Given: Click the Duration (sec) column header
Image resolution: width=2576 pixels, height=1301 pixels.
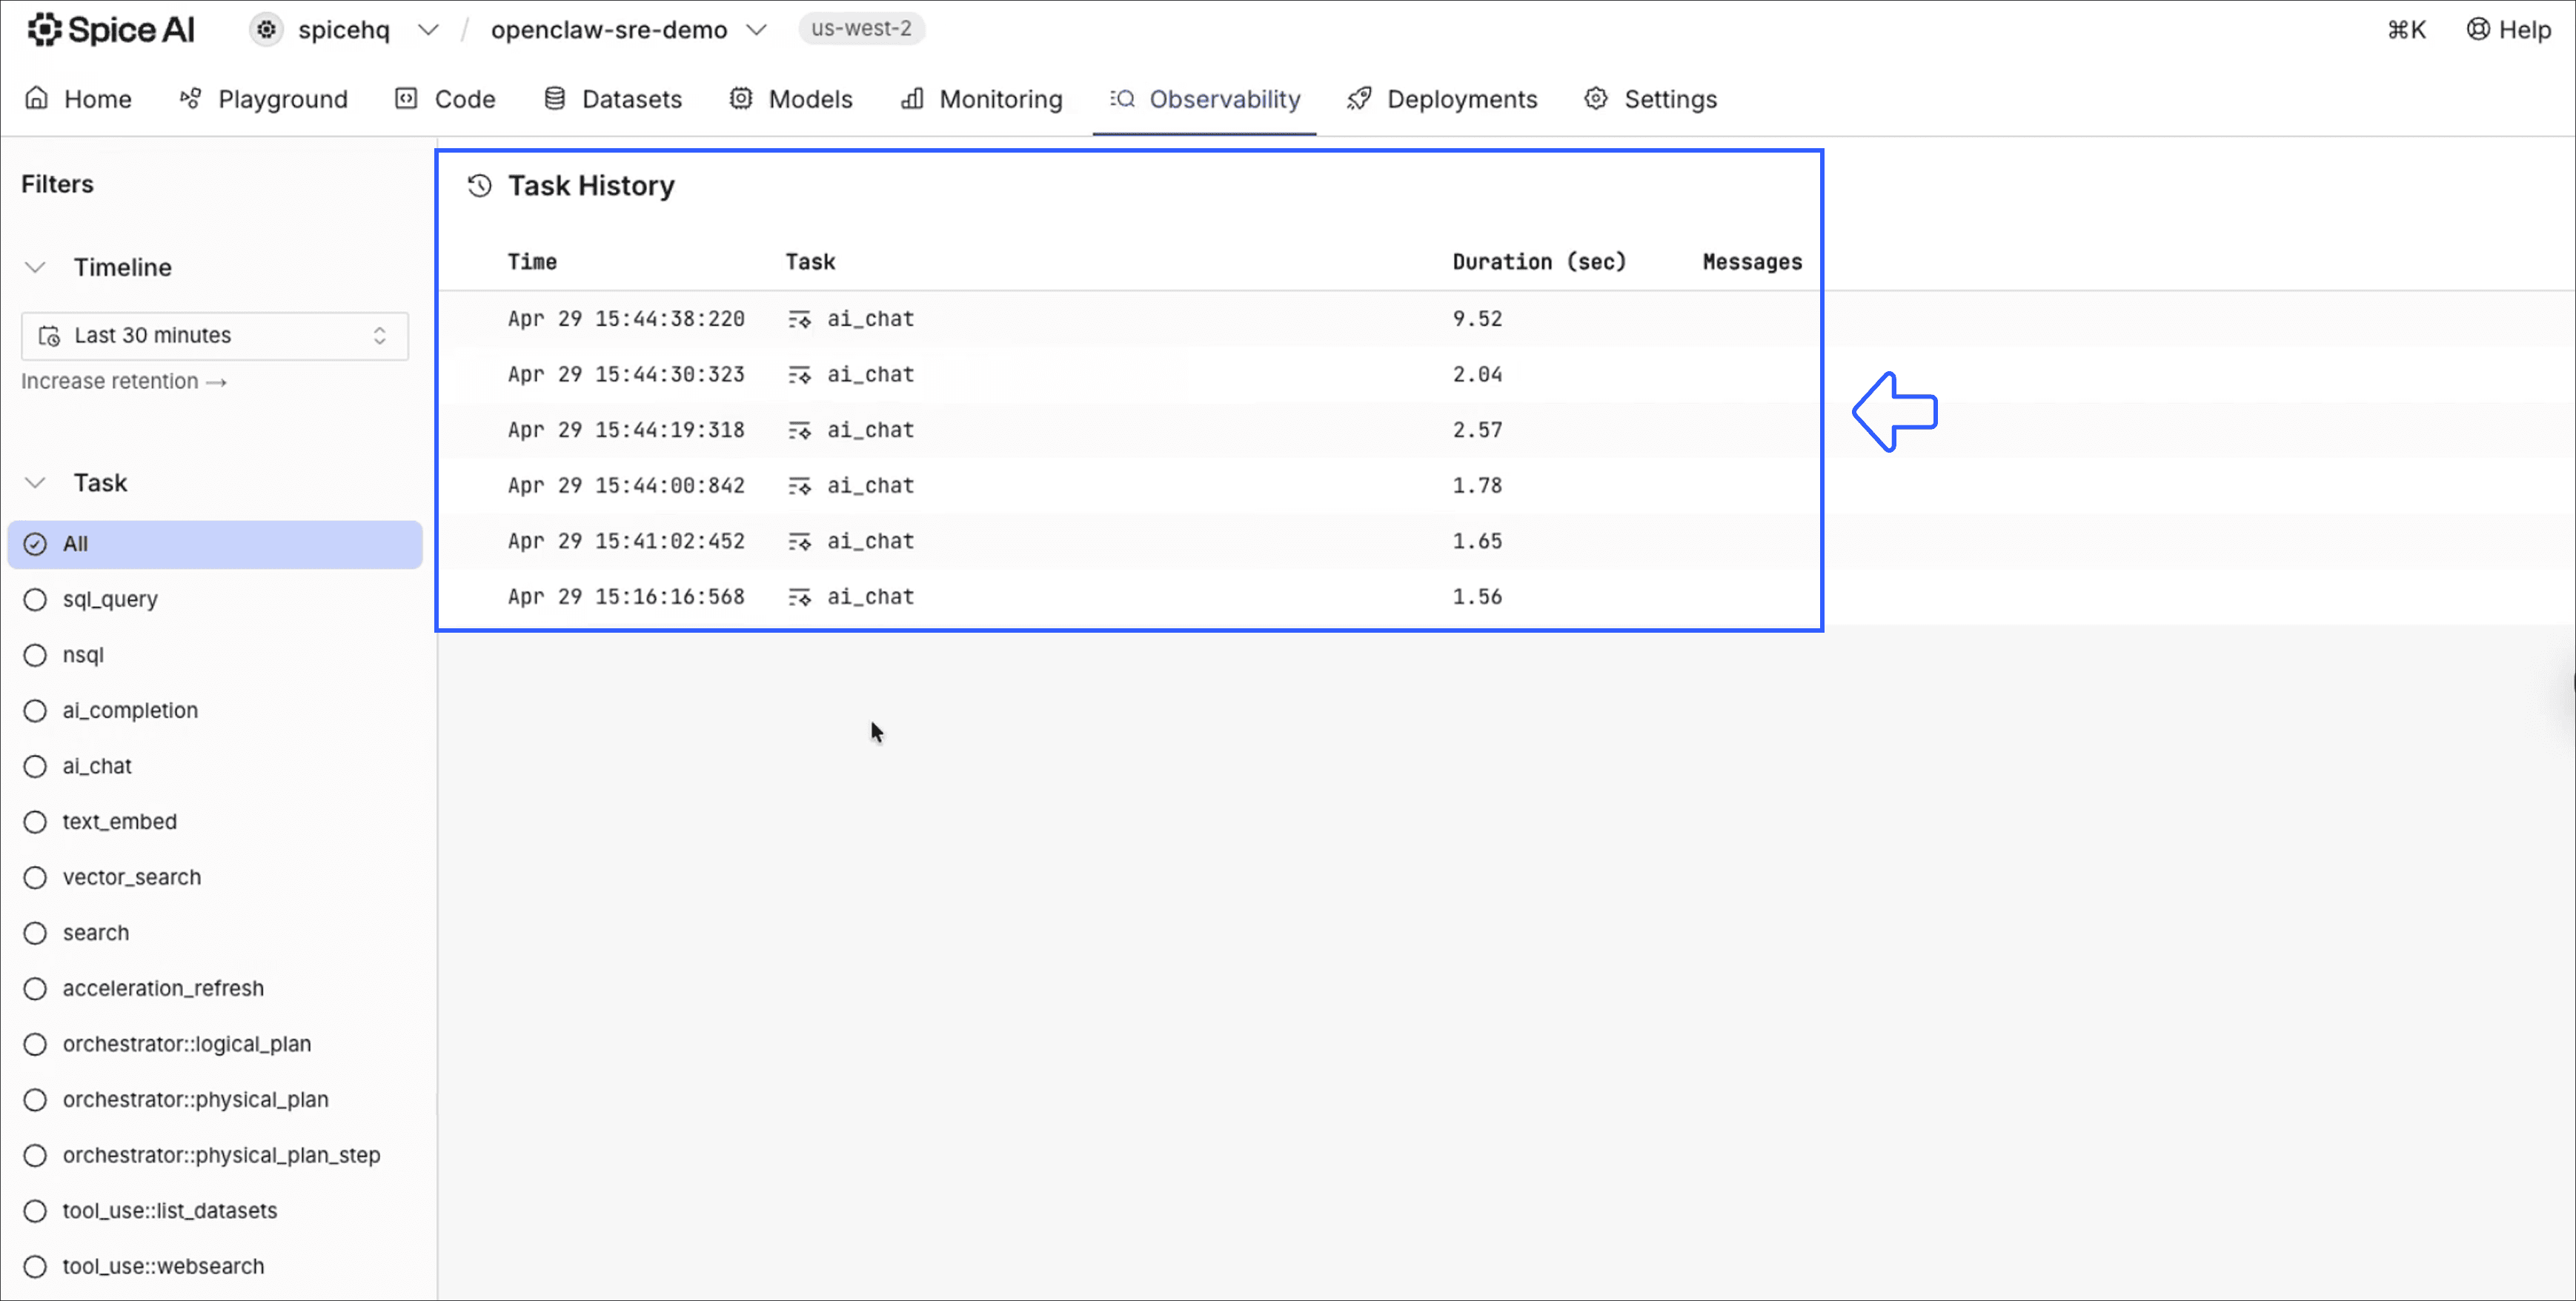Looking at the screenshot, I should pos(1539,262).
